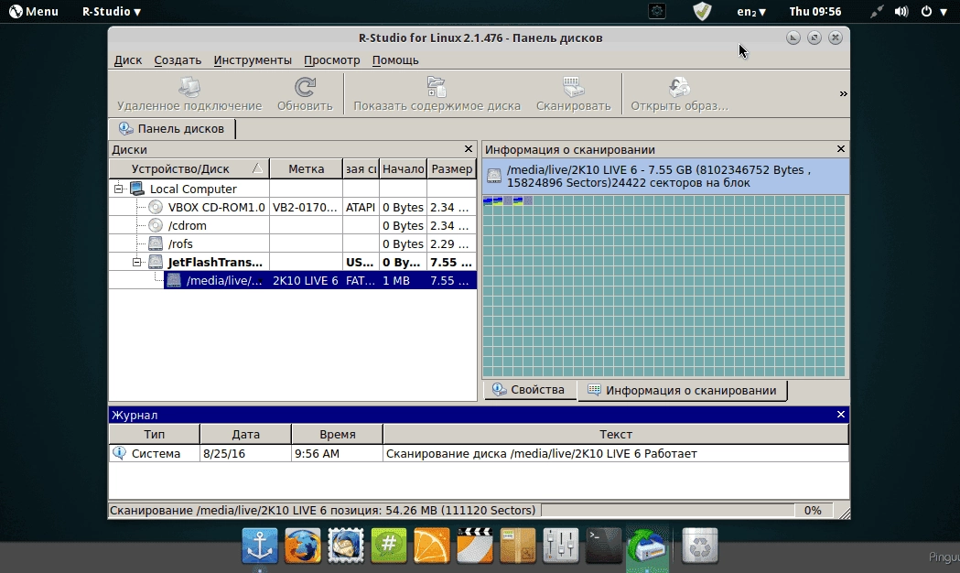This screenshot has height=573, width=960.
Task: Open the Просмотр menu
Action: click(332, 60)
